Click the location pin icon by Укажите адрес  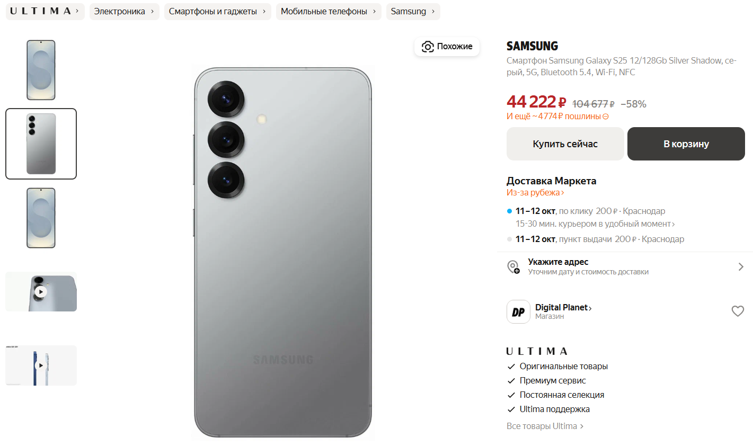(x=513, y=267)
